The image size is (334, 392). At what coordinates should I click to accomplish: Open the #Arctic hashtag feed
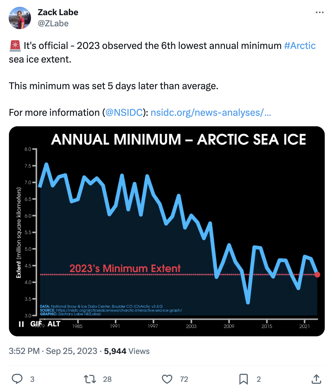point(300,46)
